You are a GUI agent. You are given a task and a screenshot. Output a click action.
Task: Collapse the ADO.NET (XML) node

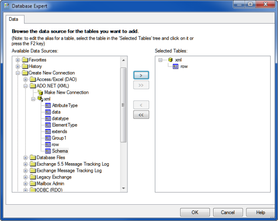[x=26, y=86]
